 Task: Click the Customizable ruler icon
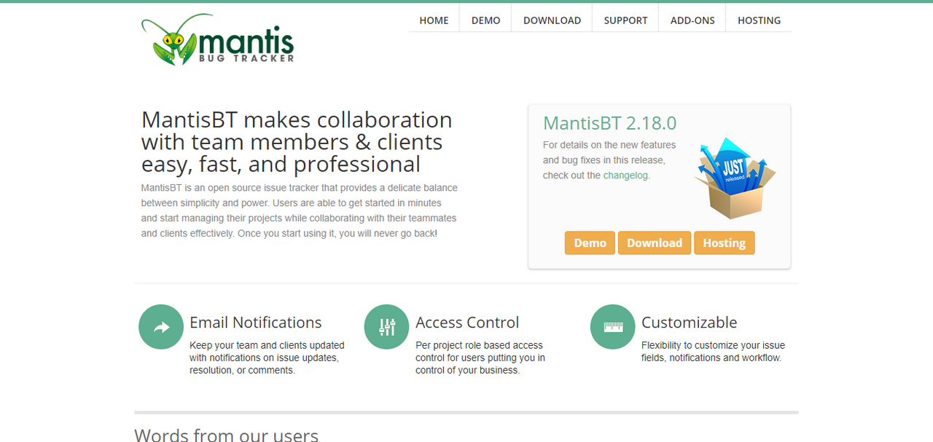[613, 327]
